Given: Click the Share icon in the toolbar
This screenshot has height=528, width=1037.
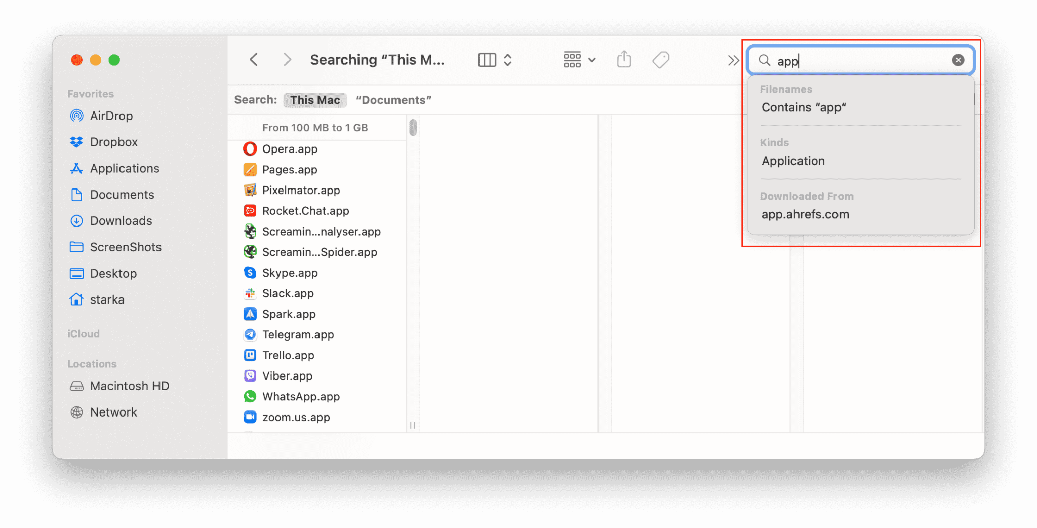Looking at the screenshot, I should (x=624, y=59).
